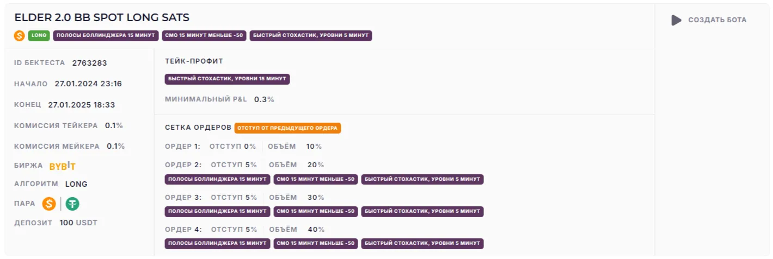
Task: Click the orange coin icon in Пара row
Action: coord(50,204)
